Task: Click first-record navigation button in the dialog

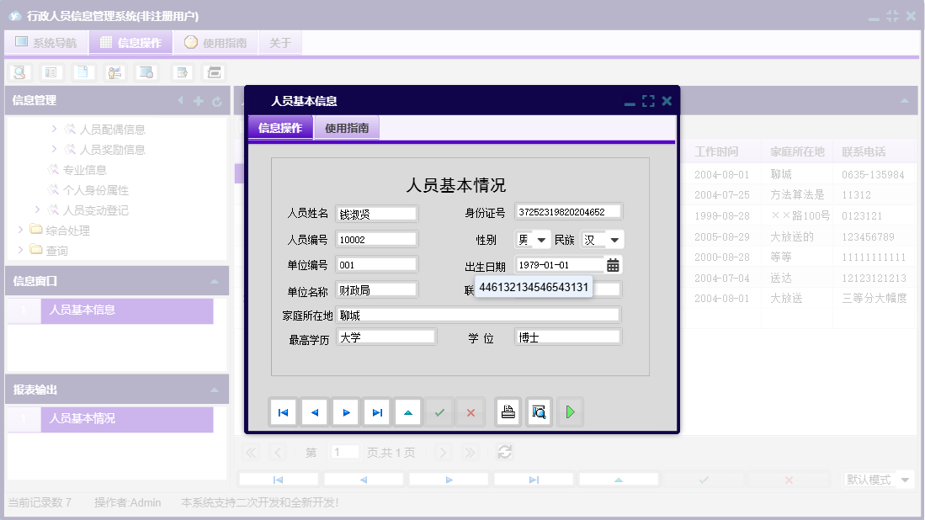Action: coord(284,411)
